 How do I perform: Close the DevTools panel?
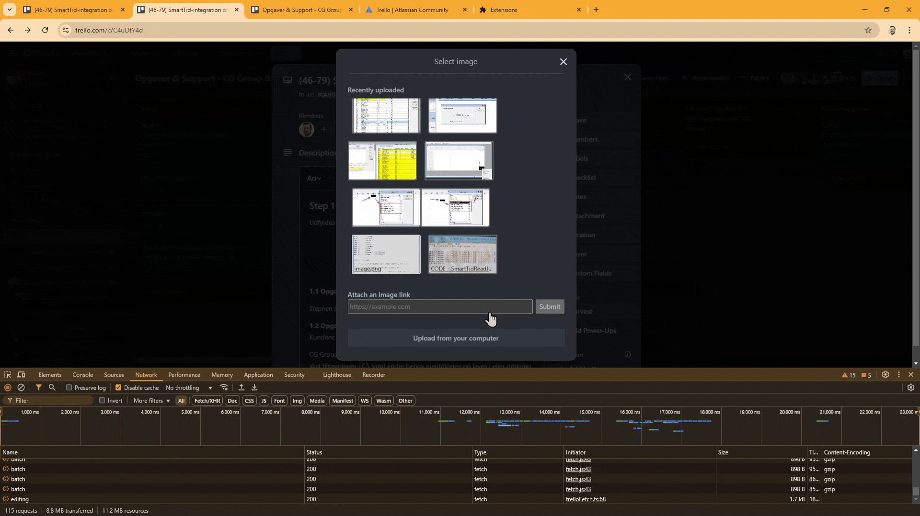click(x=911, y=375)
